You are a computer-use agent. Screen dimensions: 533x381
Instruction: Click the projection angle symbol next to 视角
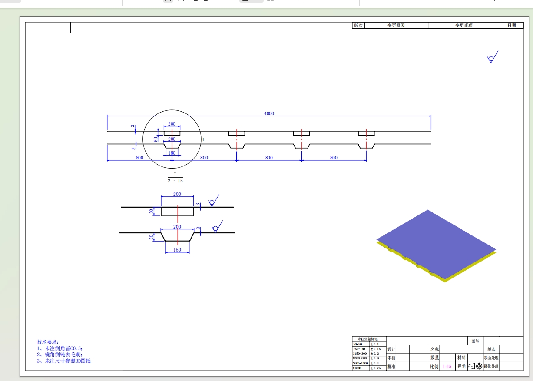pyautogui.click(x=475, y=366)
